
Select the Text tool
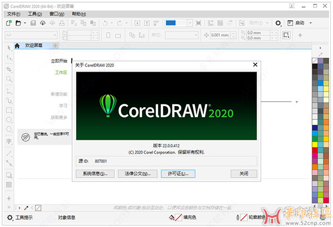[9, 141]
